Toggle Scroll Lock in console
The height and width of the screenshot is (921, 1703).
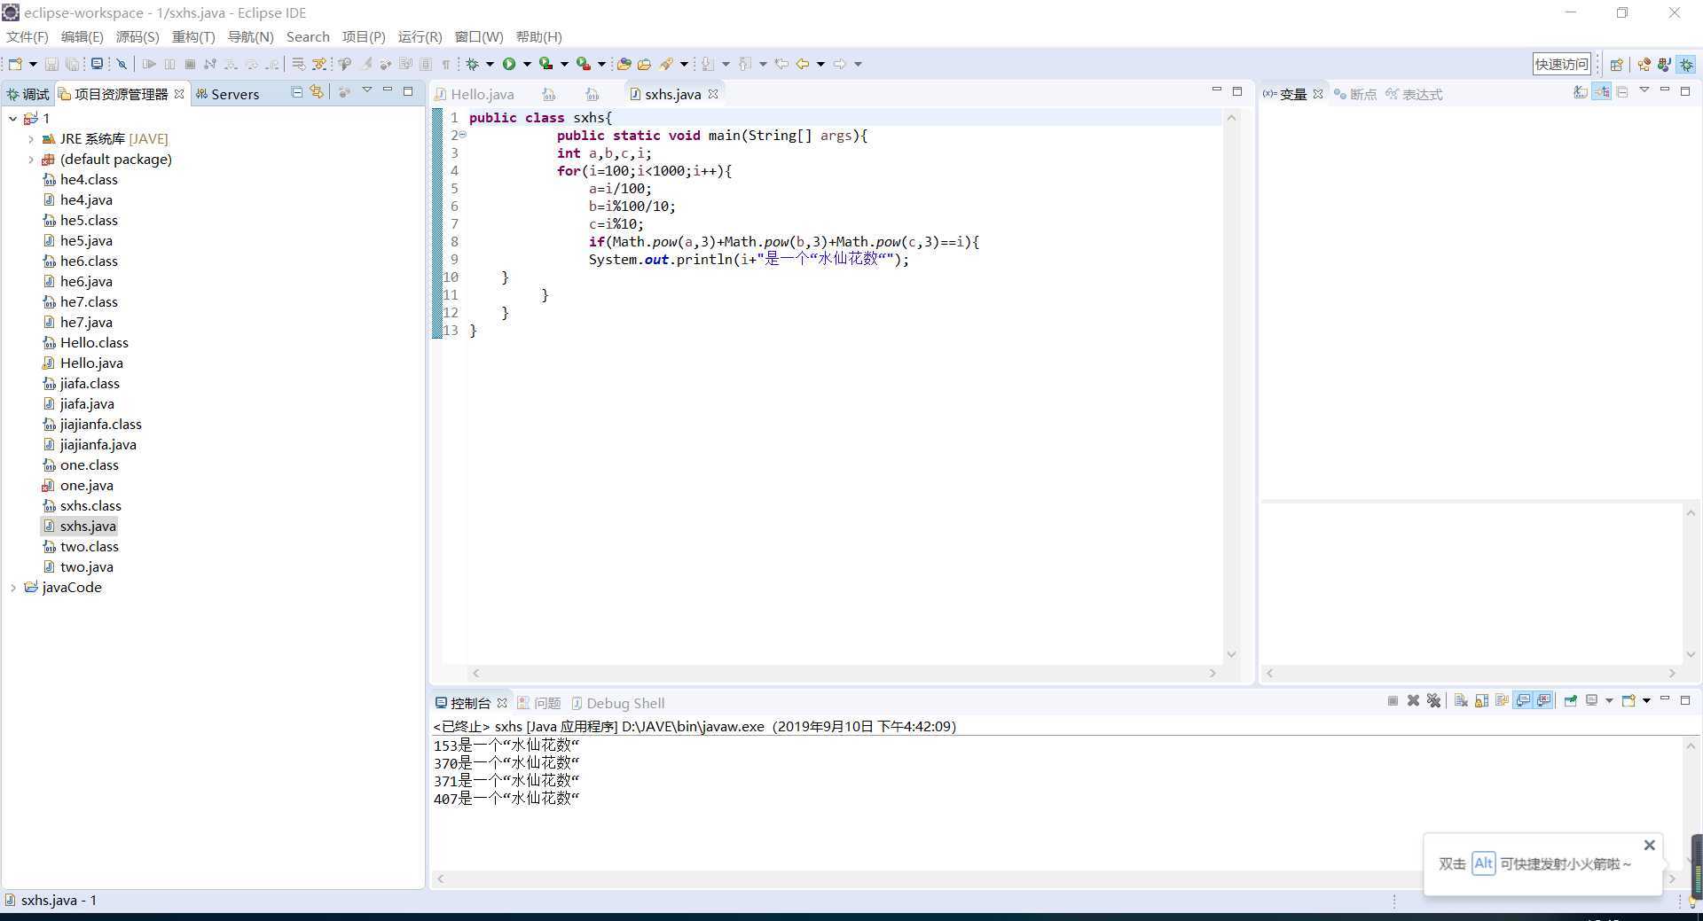coord(1482,700)
